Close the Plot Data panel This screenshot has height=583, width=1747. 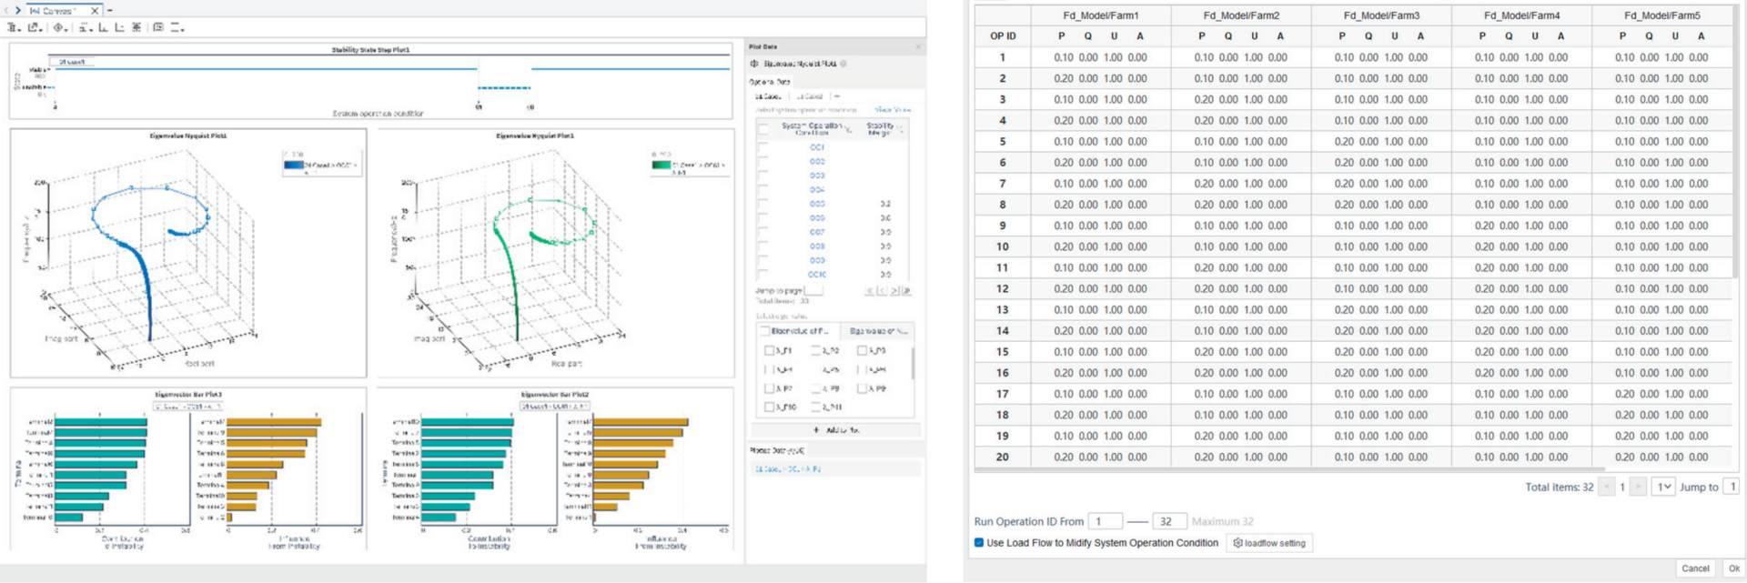coord(918,46)
